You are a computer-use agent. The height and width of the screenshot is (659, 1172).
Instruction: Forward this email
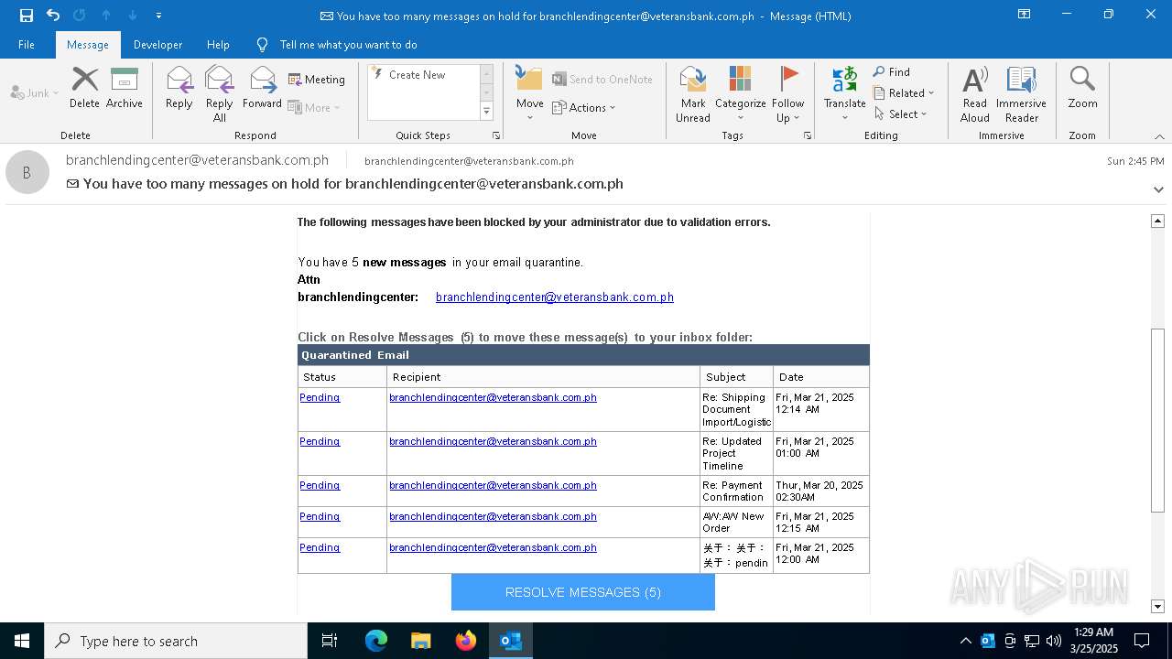coord(263,88)
